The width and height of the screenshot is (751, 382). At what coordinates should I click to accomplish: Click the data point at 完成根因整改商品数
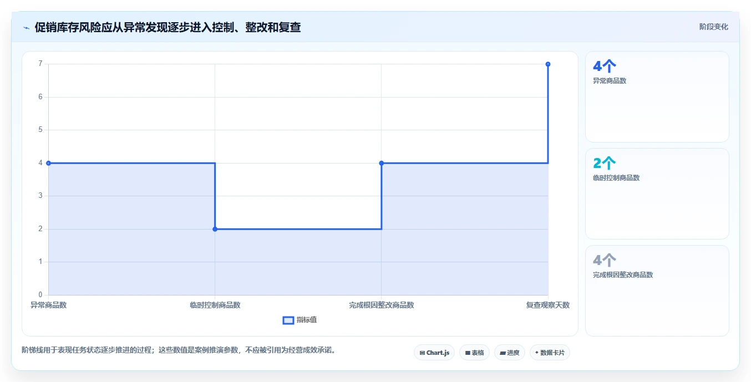click(381, 163)
